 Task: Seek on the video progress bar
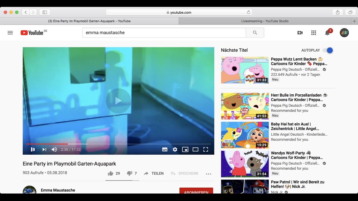click(118, 144)
